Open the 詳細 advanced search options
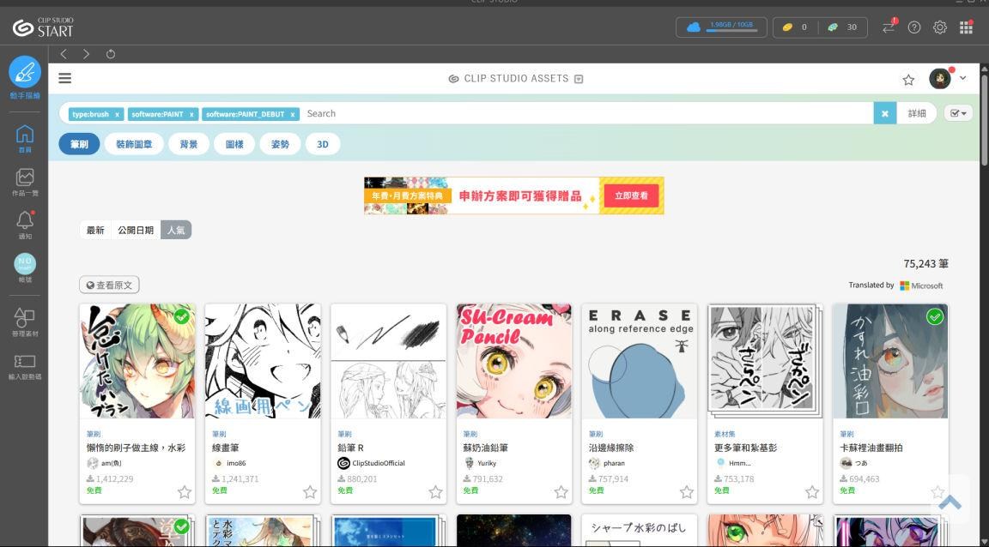Screen dimensions: 989x547 tap(917, 113)
